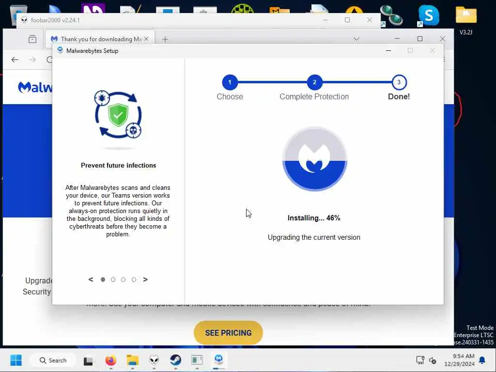Select the third carousel page dot
496x372 pixels.
[x=124, y=279]
